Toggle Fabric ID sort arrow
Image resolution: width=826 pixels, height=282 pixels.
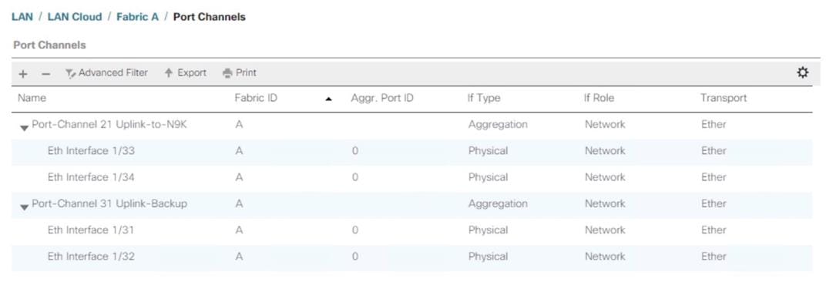[x=329, y=99]
